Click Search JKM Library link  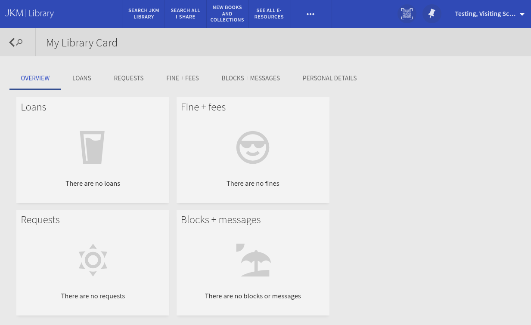coord(144,14)
